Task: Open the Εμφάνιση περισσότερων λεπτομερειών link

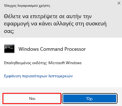Action: coord(39,76)
